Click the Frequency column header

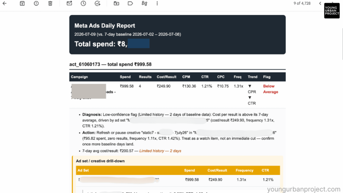[x=244, y=171]
